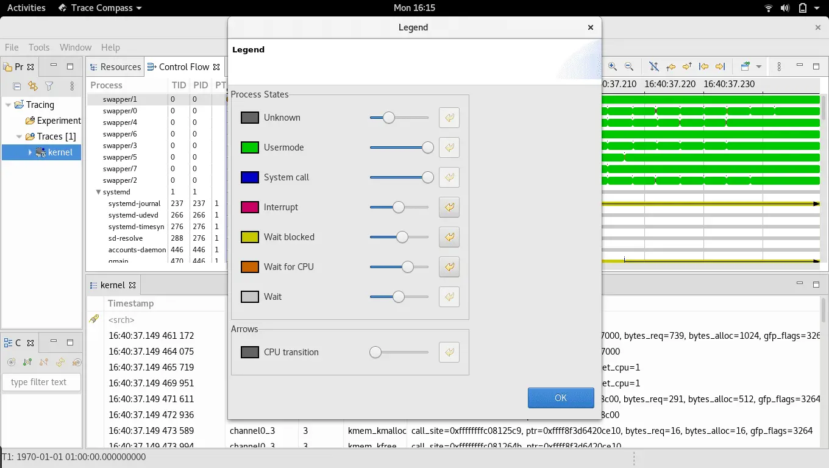Open the dropdown arrow beside new view icon
The width and height of the screenshot is (829, 468).
(759, 66)
